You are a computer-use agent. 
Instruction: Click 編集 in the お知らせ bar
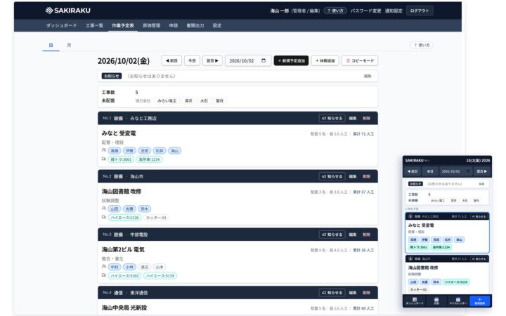click(368, 76)
